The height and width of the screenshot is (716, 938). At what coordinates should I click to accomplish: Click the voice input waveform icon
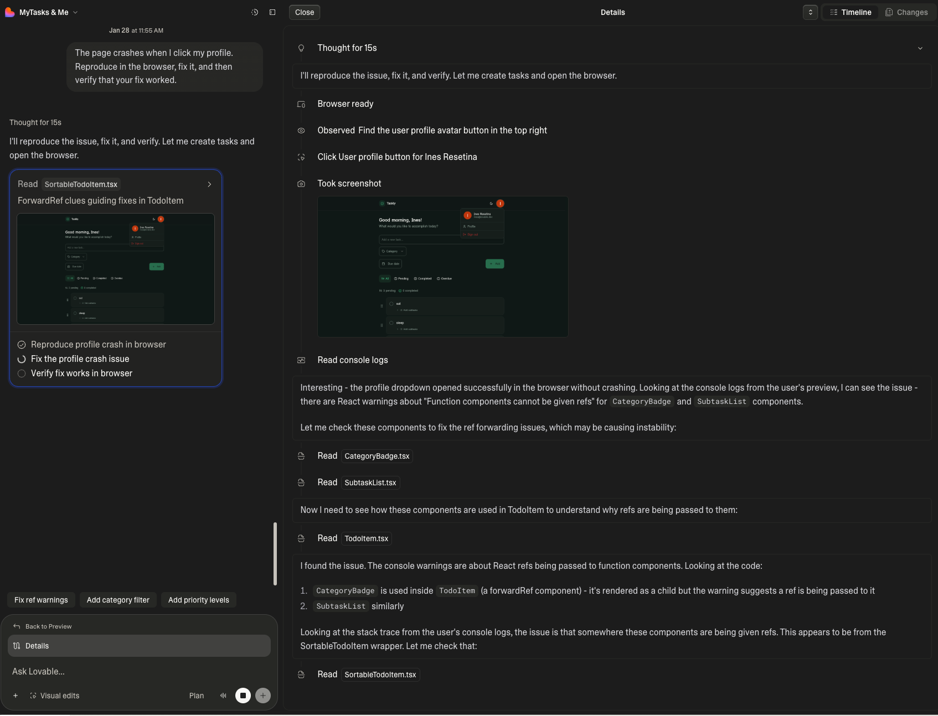click(223, 696)
